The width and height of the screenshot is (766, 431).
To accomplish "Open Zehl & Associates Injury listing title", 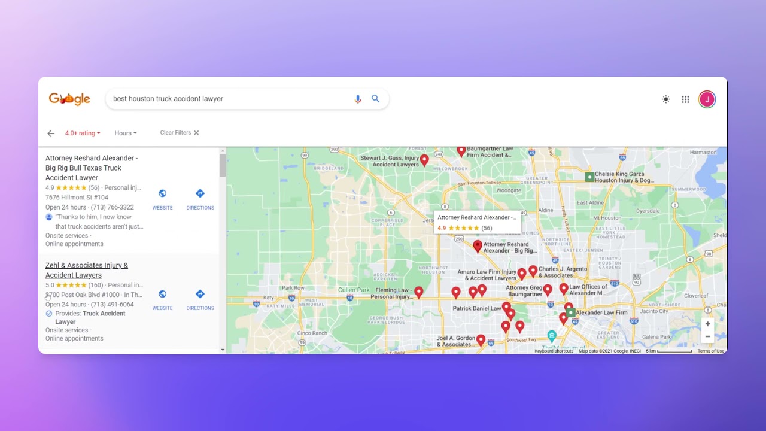I will pyautogui.click(x=87, y=270).
